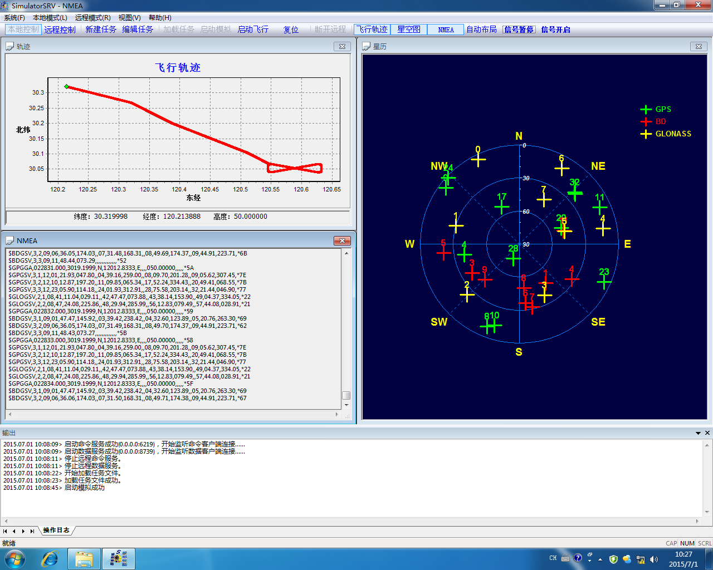
Task: Click the CH input language indicator
Action: 553,558
